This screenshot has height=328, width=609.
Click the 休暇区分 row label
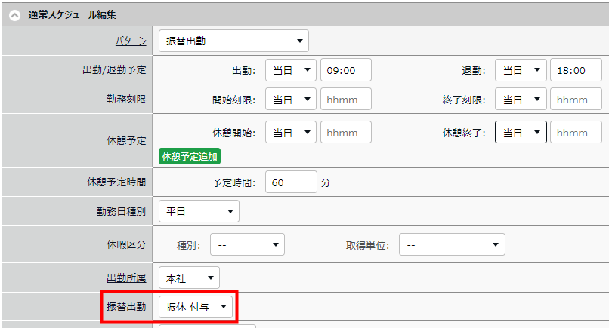[x=126, y=244]
